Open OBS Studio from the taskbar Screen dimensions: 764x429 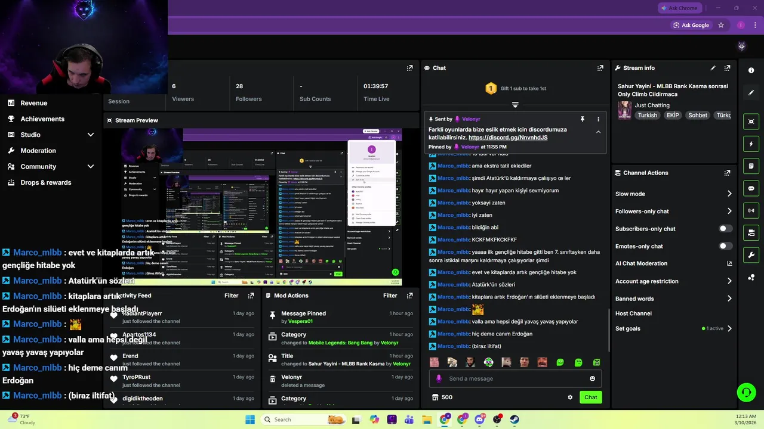point(497,419)
